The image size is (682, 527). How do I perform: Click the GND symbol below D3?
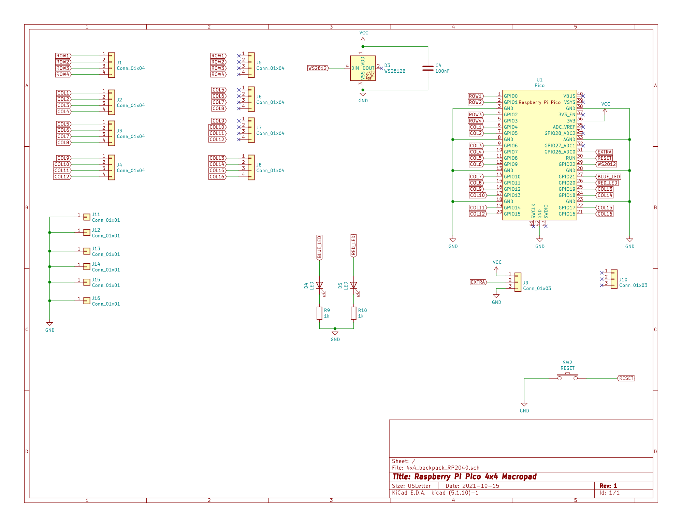click(363, 97)
